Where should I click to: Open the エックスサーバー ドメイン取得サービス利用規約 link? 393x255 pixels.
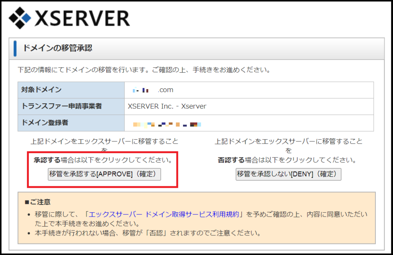(164, 214)
